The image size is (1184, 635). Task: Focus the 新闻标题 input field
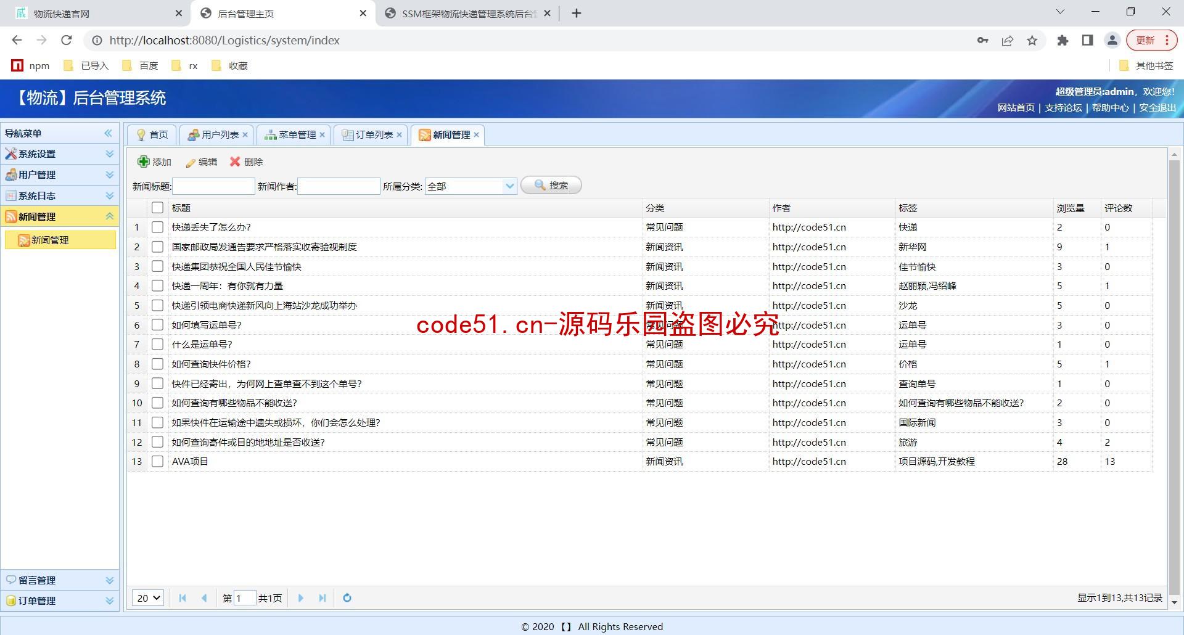213,186
